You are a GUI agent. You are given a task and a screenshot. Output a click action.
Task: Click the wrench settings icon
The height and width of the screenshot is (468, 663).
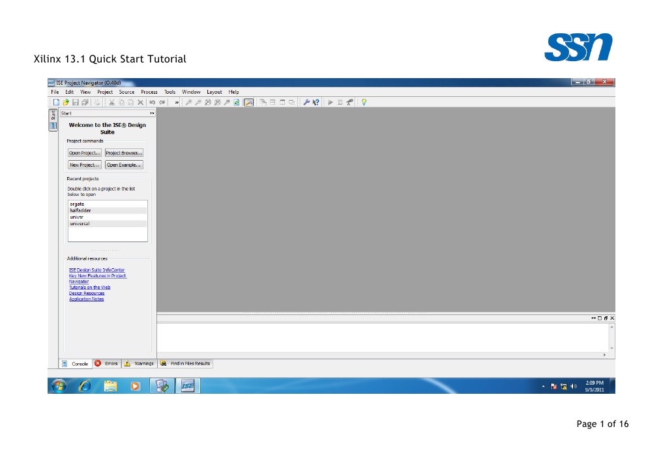click(306, 102)
